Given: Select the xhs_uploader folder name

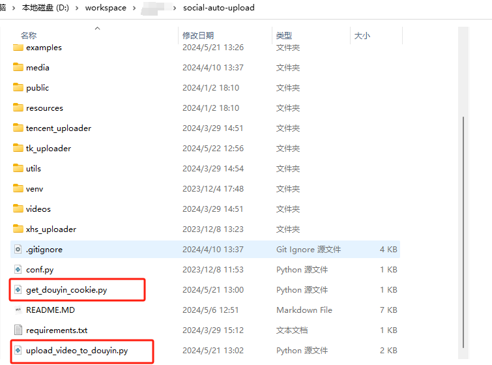Looking at the screenshot, I should point(51,229).
